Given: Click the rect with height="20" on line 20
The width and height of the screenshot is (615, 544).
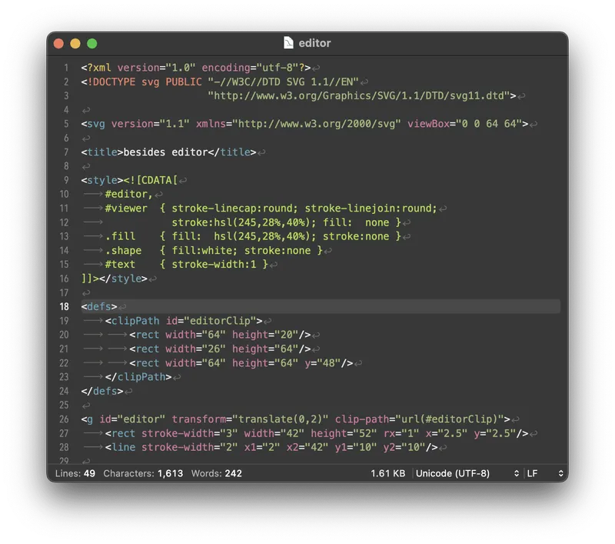Looking at the screenshot, I should click(x=220, y=335).
